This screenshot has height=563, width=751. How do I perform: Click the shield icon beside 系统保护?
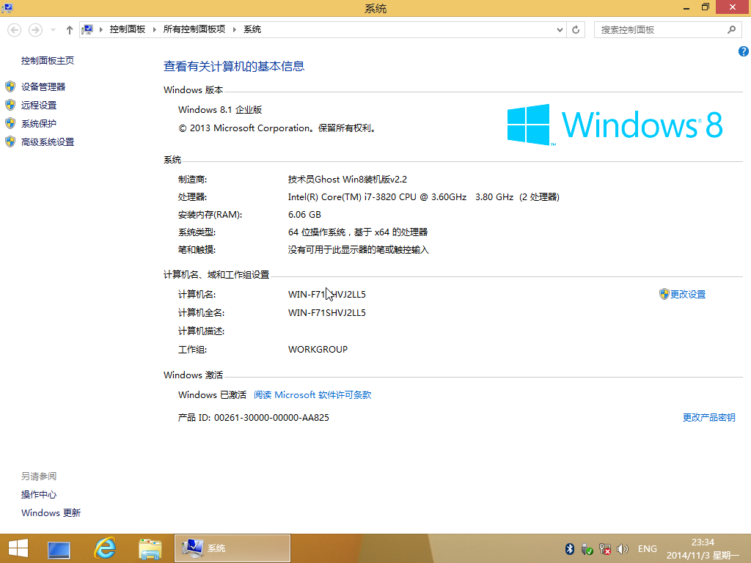tap(10, 123)
